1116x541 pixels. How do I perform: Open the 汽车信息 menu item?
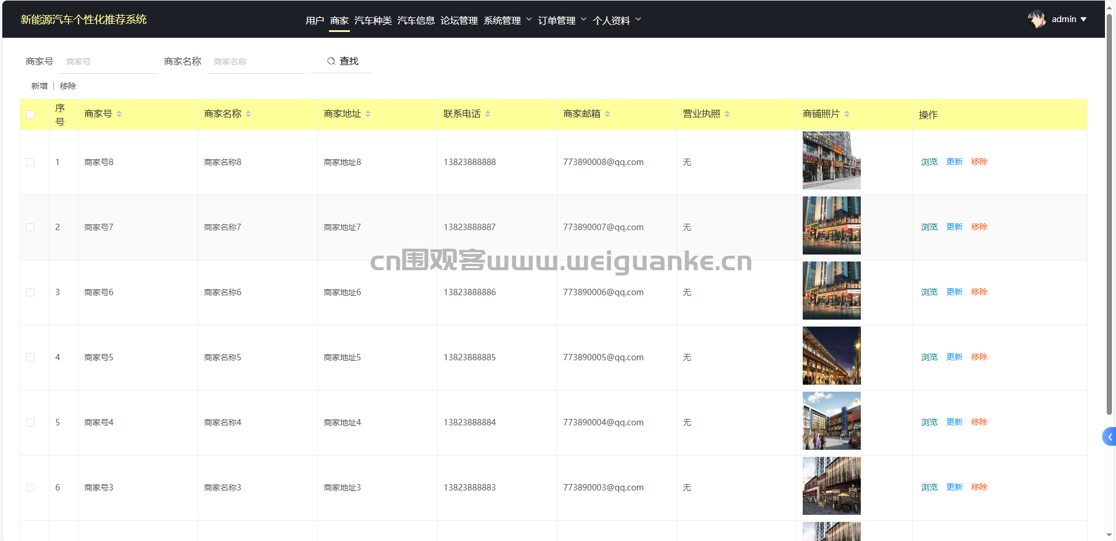pos(416,20)
